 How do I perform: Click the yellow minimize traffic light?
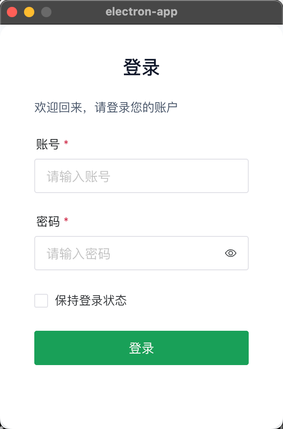tap(28, 12)
